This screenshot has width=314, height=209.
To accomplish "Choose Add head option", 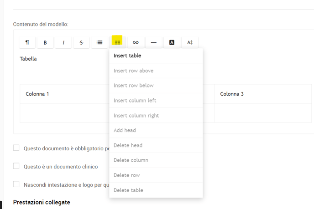I will point(156,130).
